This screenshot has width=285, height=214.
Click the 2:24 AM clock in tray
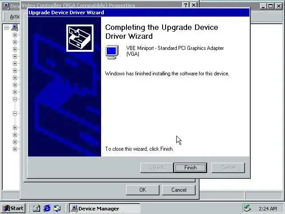pyautogui.click(x=268, y=209)
